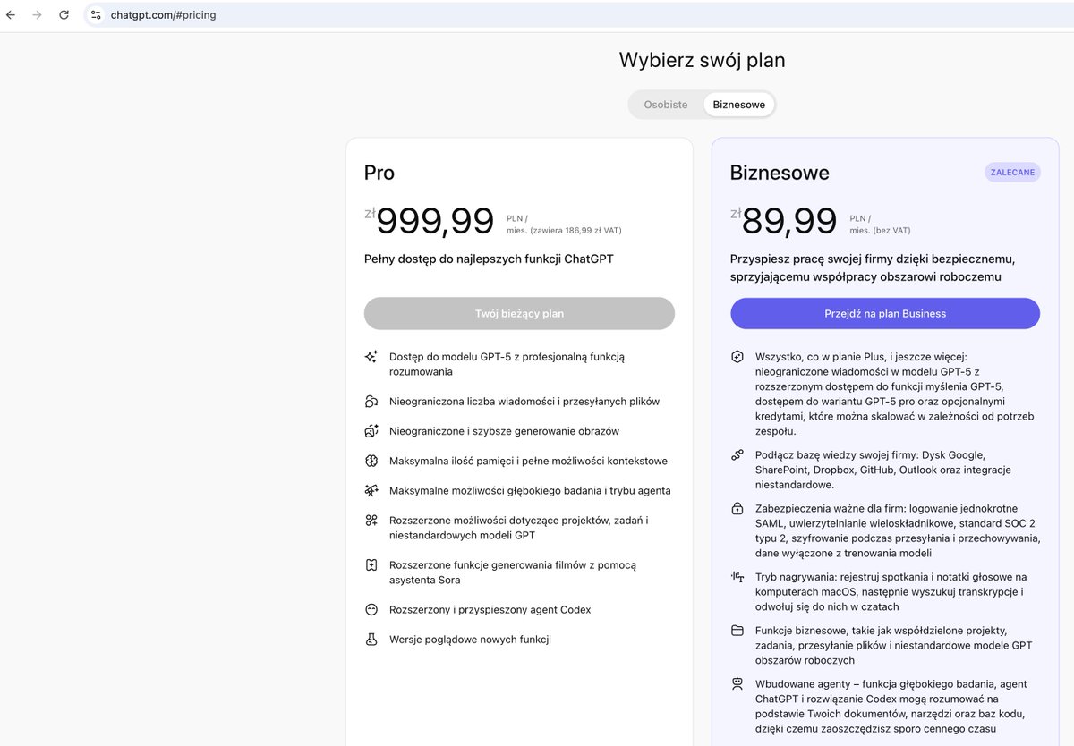Screen dimensions: 1074x746
Task: Click 'Funkcje biznesowe' feature description
Action: pyautogui.click(x=894, y=645)
